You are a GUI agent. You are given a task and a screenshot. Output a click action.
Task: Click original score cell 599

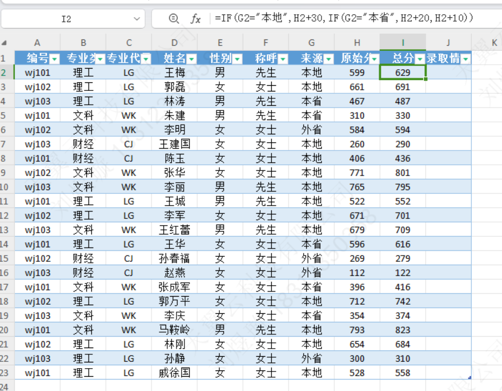coord(357,73)
